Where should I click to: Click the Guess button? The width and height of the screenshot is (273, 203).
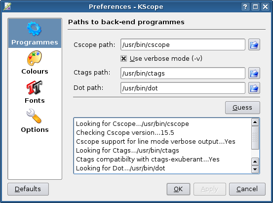tap(242, 108)
